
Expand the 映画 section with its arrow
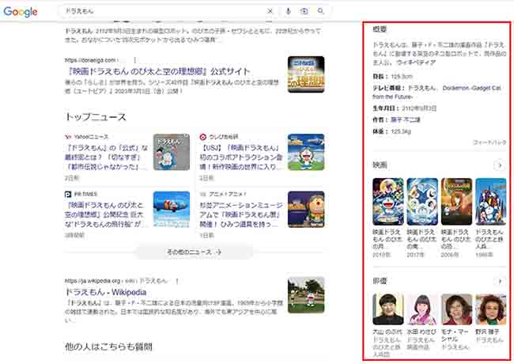(500, 165)
